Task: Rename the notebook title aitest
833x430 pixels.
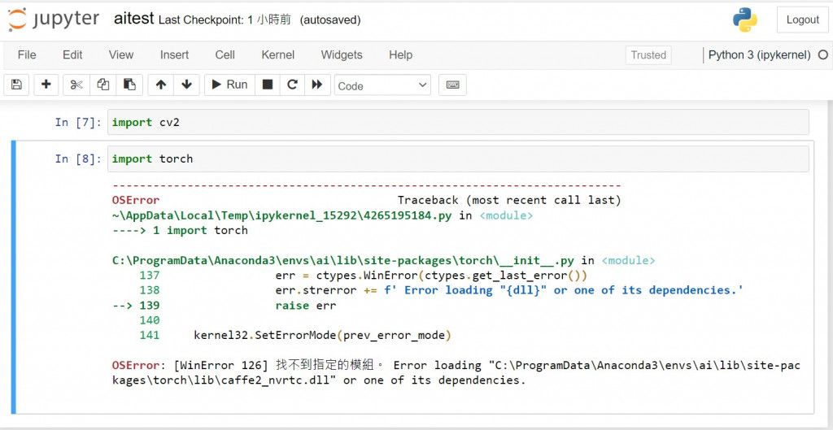Action: (134, 20)
